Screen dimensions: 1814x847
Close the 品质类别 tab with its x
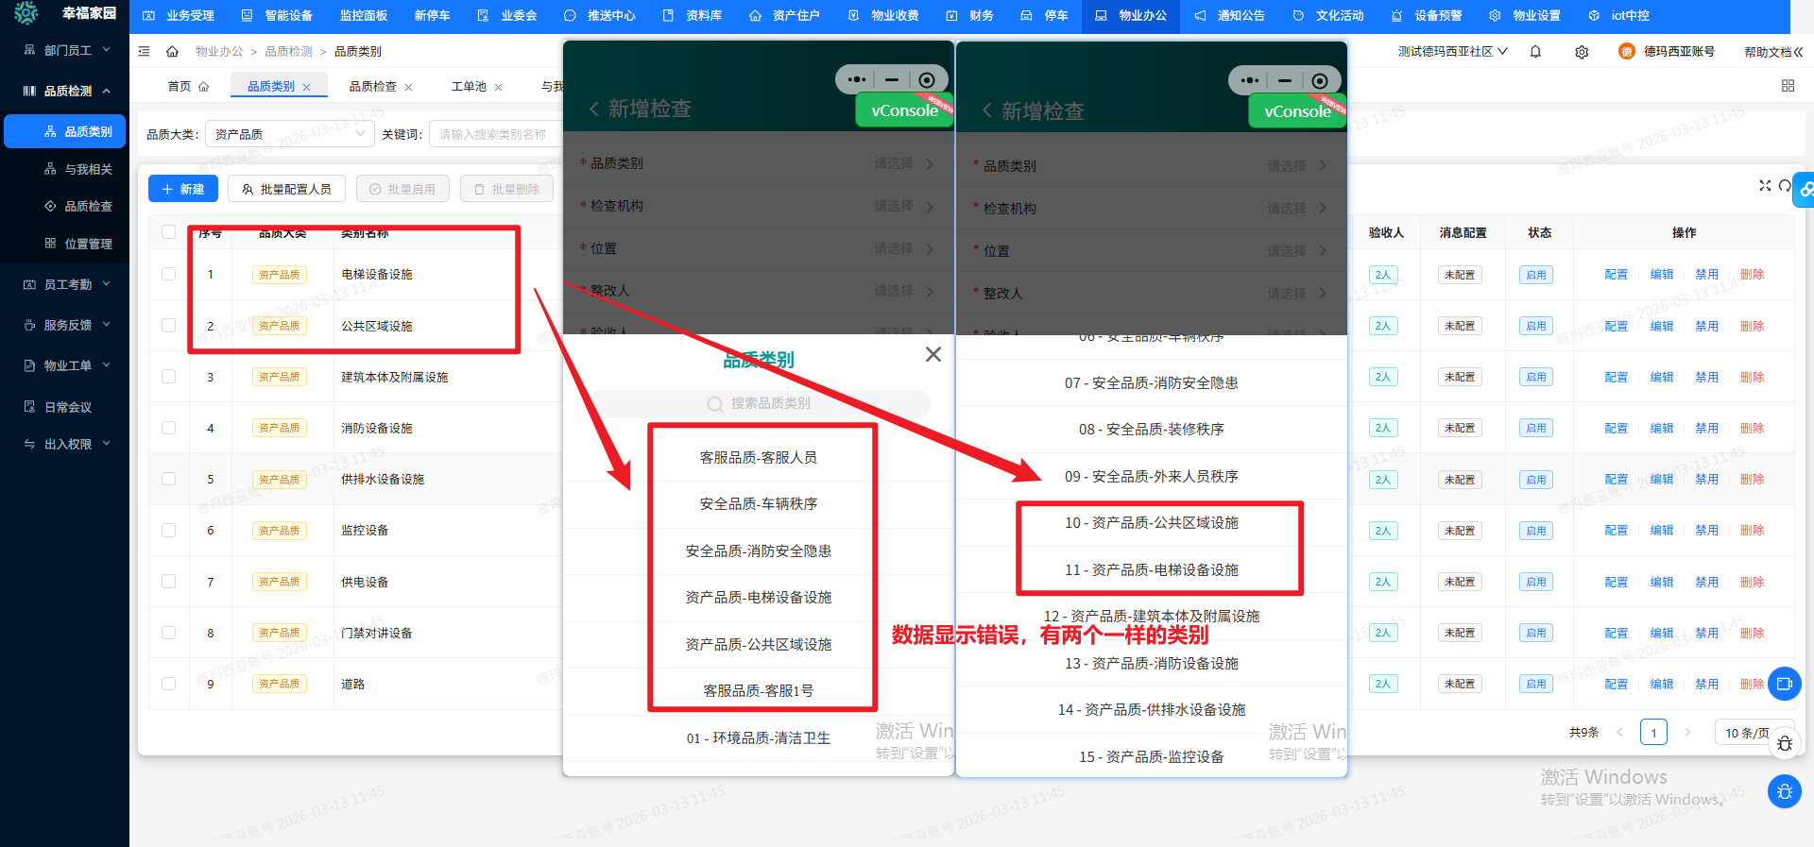306,87
